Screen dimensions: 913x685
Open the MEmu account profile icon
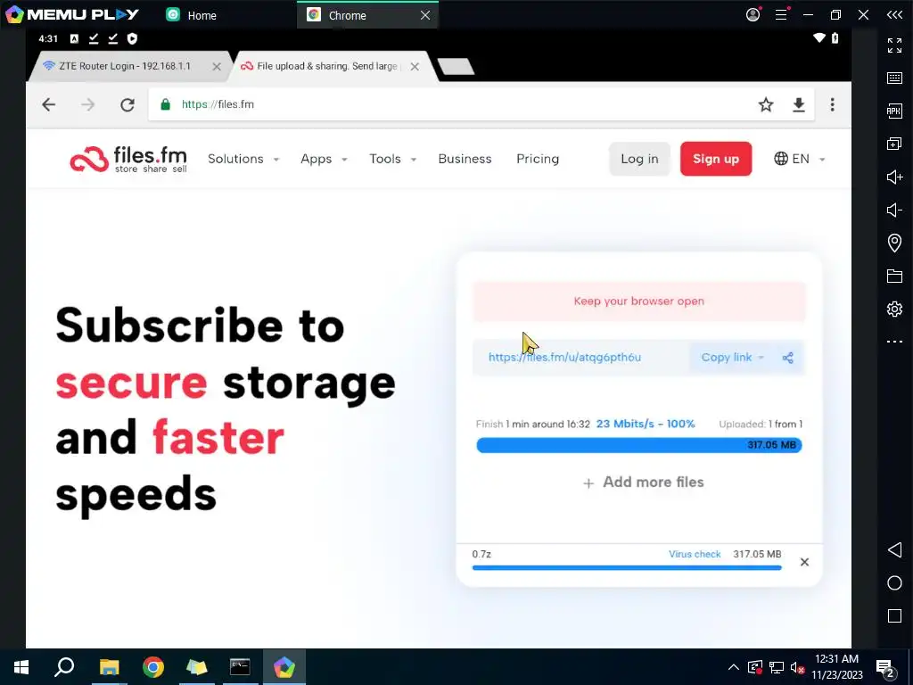[x=753, y=14]
